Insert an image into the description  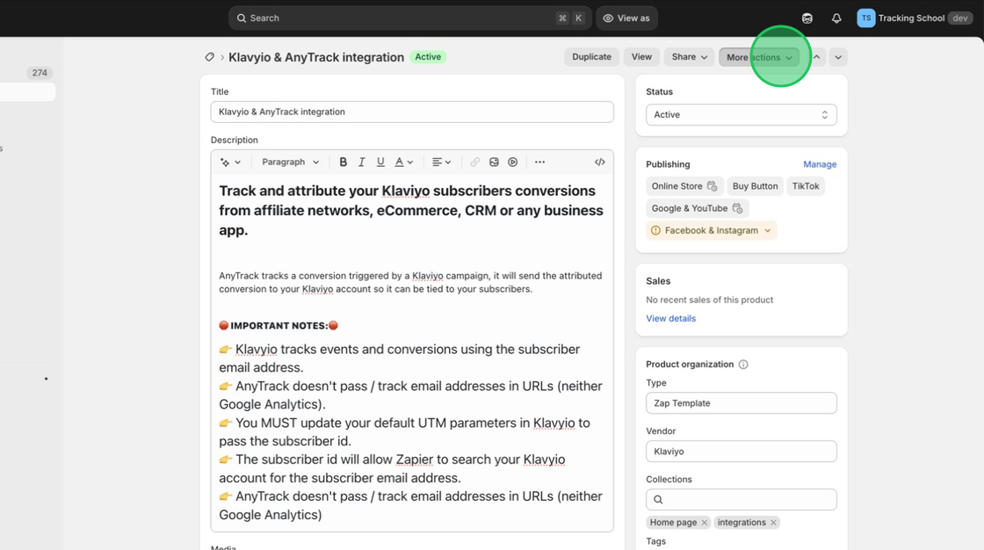point(494,163)
